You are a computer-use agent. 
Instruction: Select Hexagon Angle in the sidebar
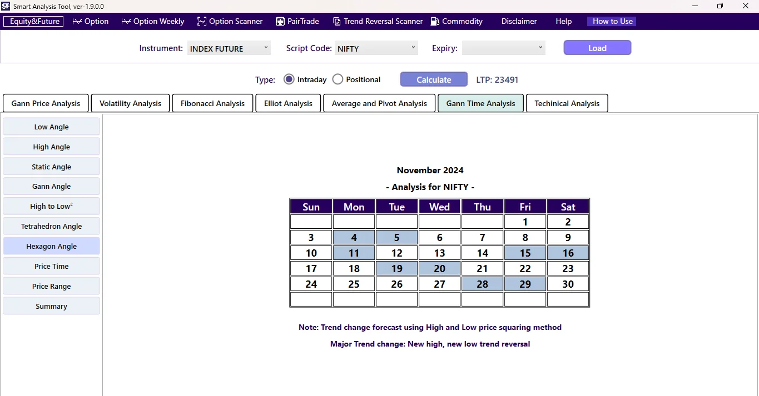(51, 245)
